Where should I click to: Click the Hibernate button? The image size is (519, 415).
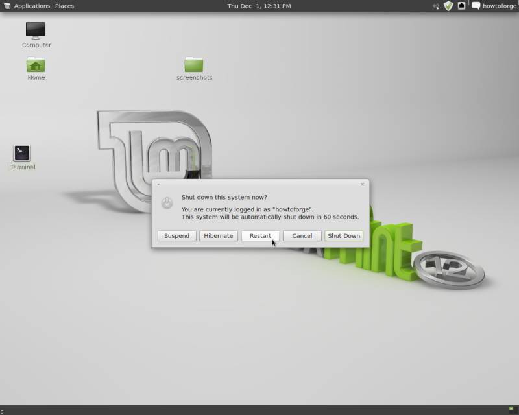(219, 235)
